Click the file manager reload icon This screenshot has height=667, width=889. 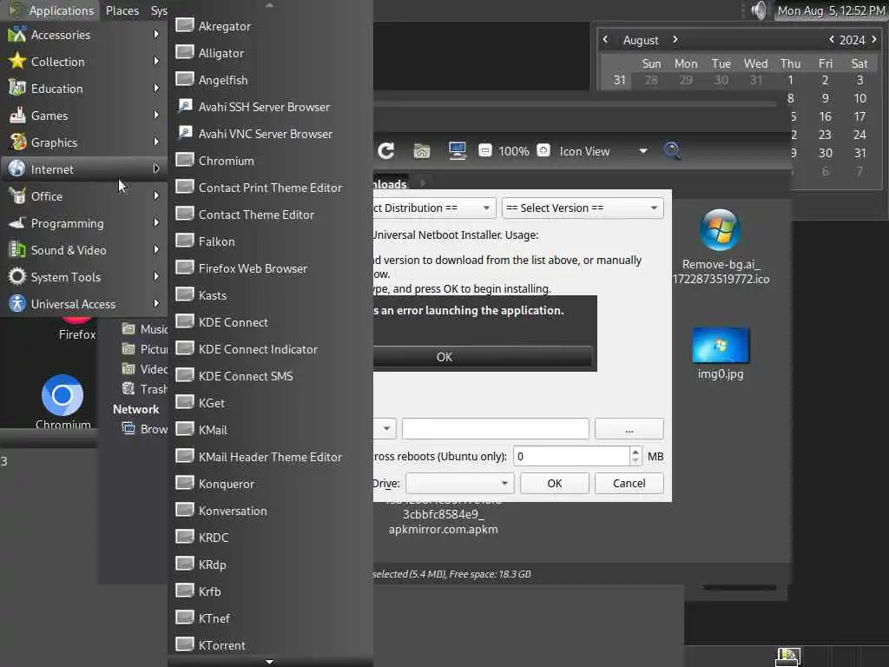386,150
